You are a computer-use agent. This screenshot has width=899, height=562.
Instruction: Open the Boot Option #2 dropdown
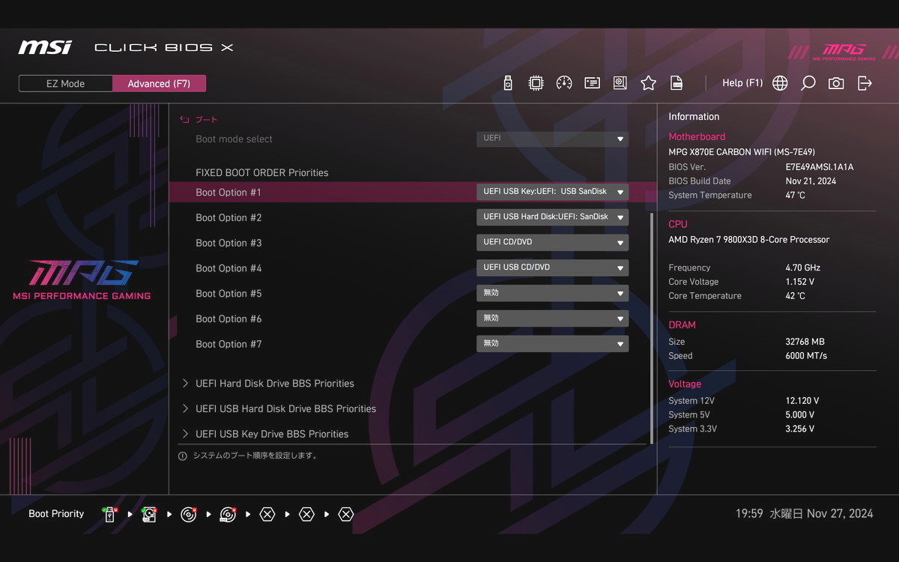[552, 217]
